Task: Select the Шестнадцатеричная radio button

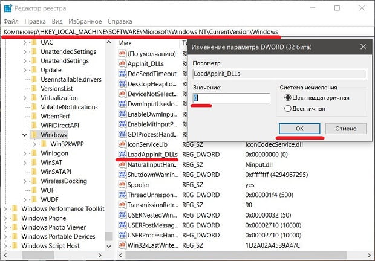Action: click(287, 97)
